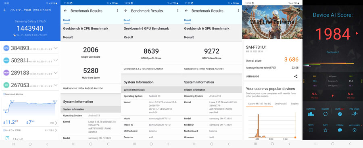
Task: Open the FORUM speech bubble icon
Action: pos(340,130)
